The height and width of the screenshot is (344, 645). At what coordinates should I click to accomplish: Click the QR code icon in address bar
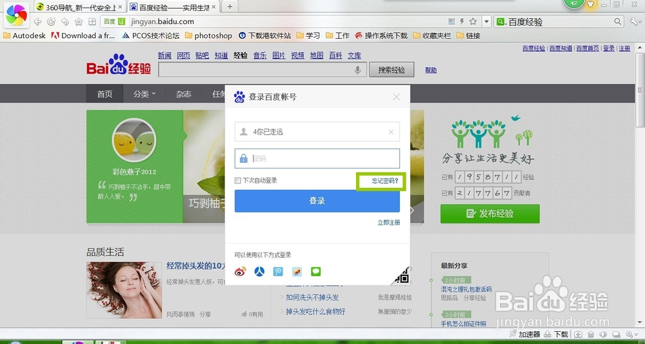click(451, 21)
